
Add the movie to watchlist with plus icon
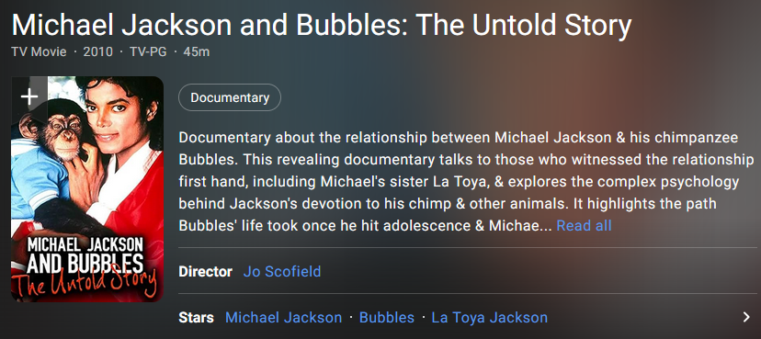pos(29,97)
